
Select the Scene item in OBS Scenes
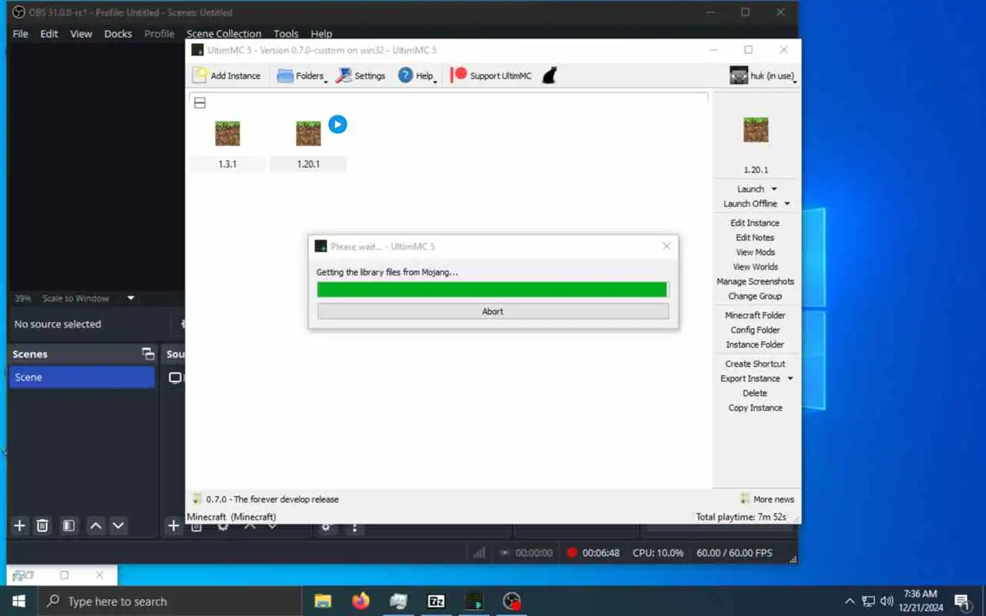pyautogui.click(x=82, y=377)
